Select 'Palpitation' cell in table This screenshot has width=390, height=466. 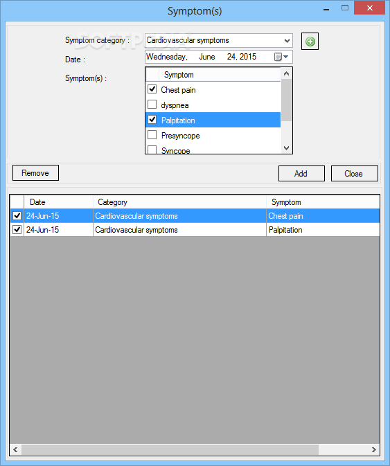(x=323, y=230)
